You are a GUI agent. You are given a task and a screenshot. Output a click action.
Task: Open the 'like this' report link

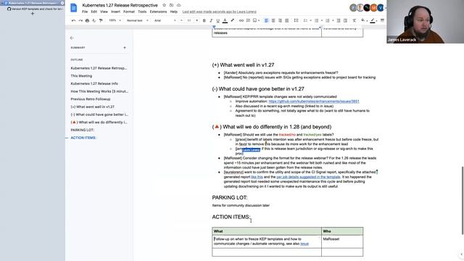(x=257, y=177)
